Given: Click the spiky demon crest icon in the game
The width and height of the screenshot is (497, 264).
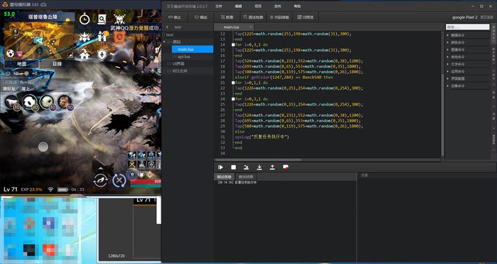Looking at the screenshot, I should 84,37.
